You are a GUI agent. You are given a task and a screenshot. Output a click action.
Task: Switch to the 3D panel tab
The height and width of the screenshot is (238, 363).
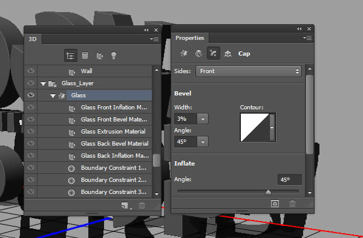(x=33, y=39)
